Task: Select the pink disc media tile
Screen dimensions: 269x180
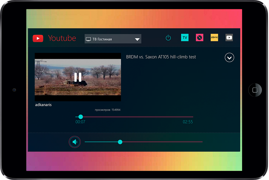Action: click(199, 38)
